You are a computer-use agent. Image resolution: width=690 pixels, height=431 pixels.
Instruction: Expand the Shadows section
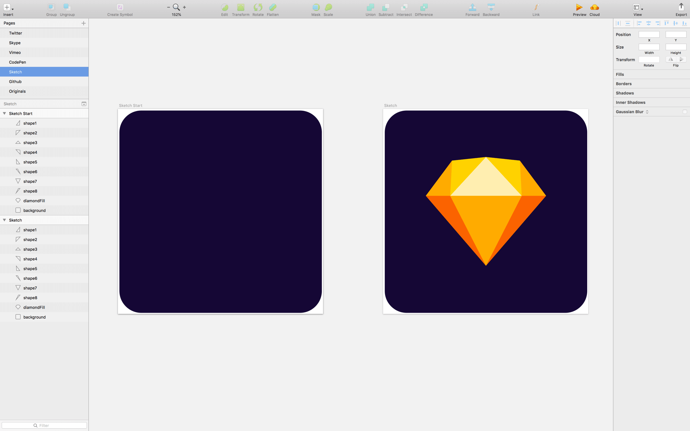tap(651, 93)
